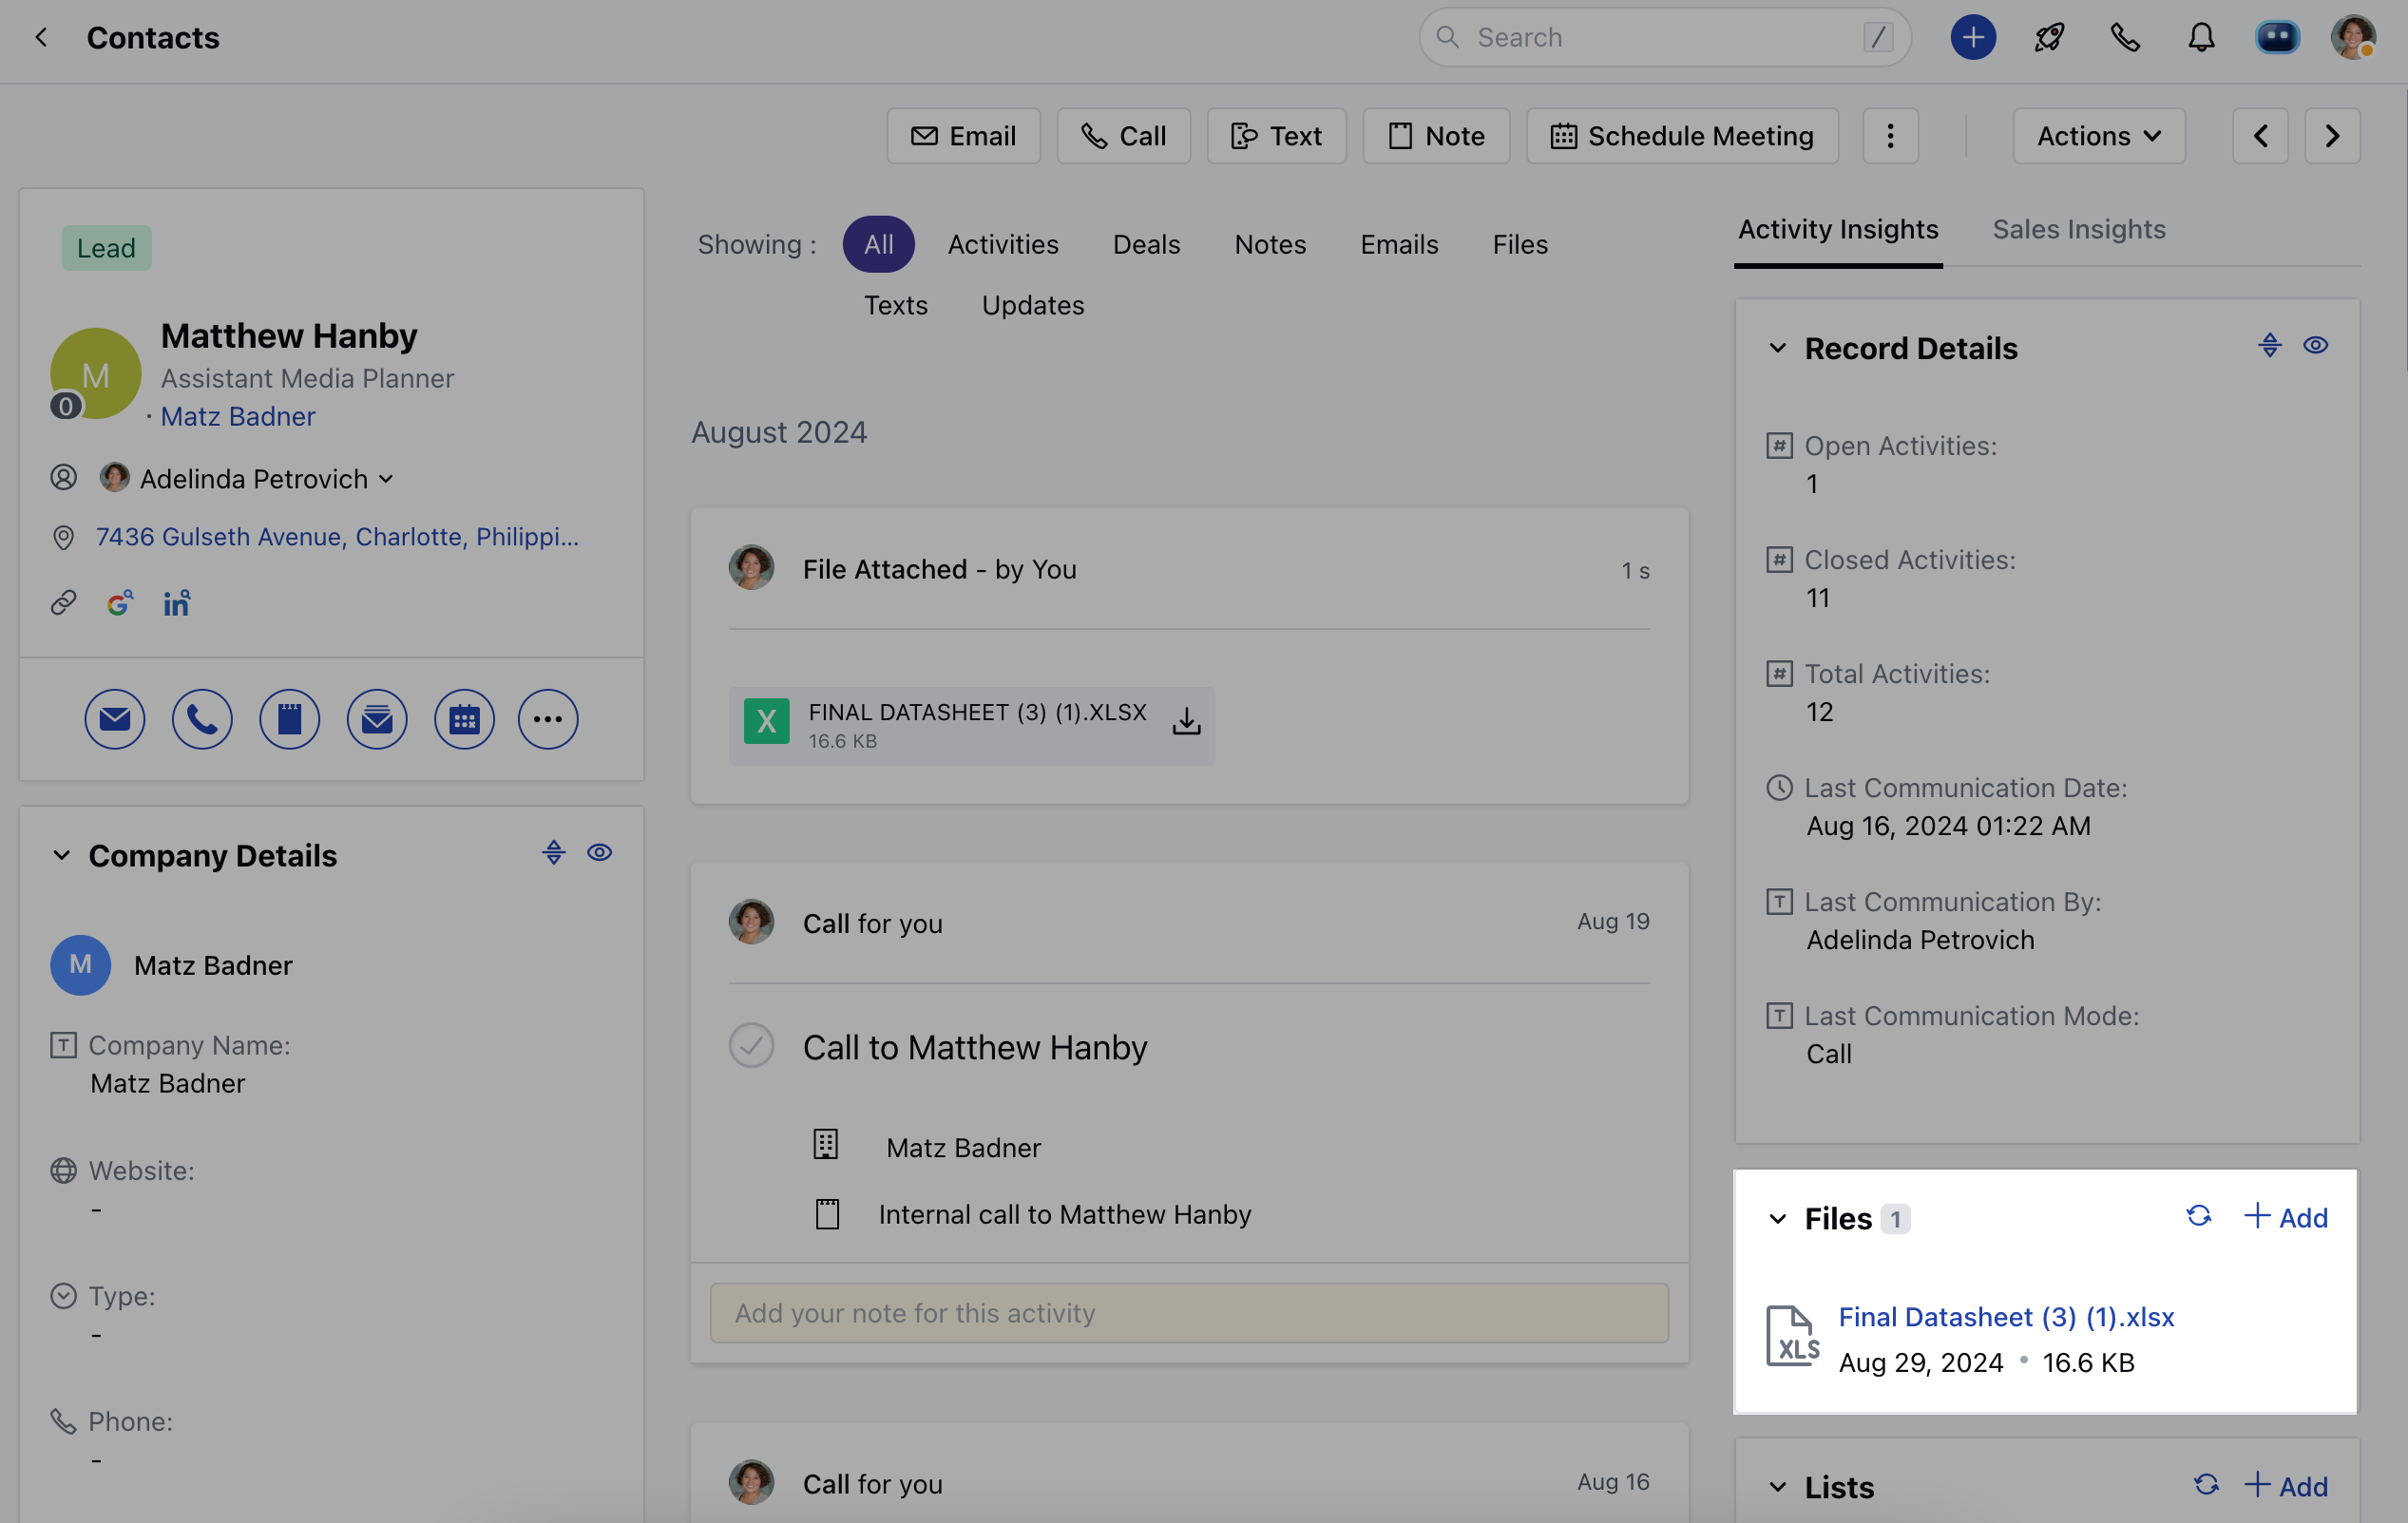Open the Google search icon for the contact
Image resolution: width=2408 pixels, height=1523 pixels.
pyautogui.click(x=120, y=603)
